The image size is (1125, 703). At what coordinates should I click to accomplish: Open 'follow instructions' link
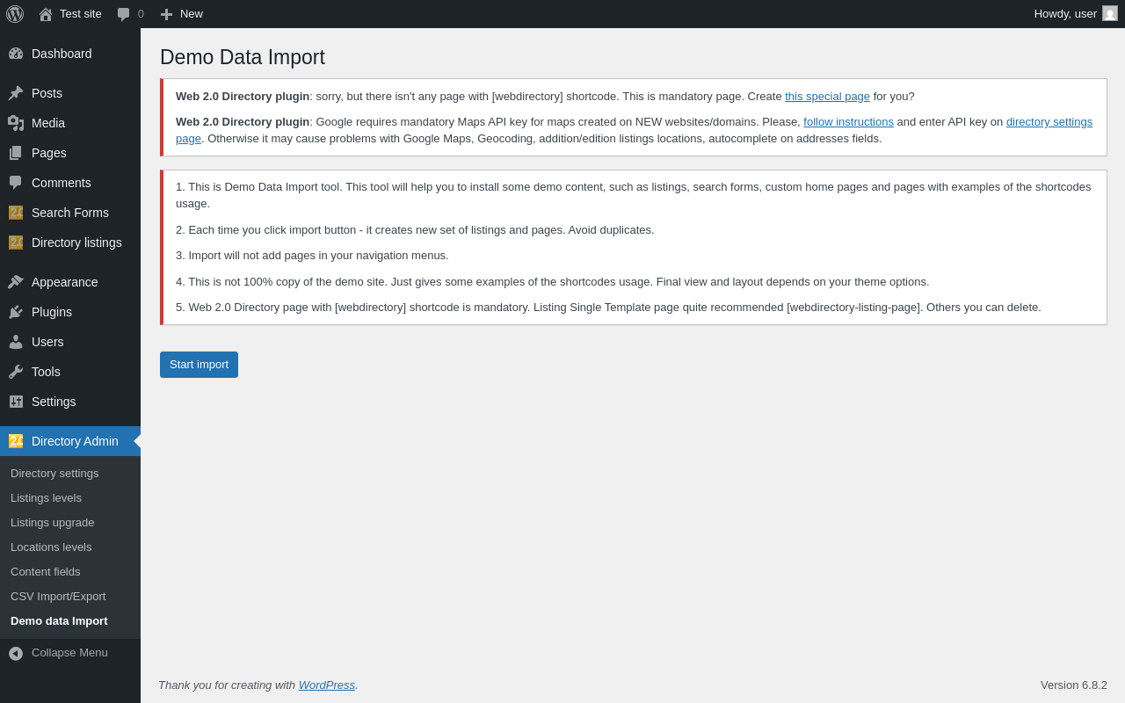tap(848, 122)
